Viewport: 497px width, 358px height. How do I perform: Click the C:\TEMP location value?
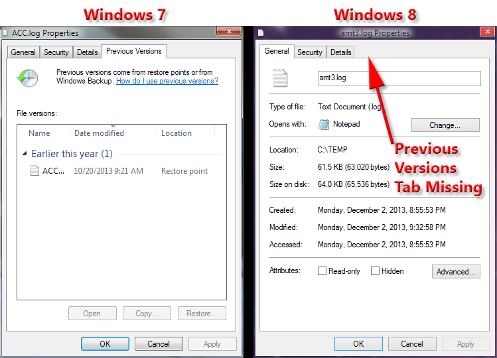tap(332, 150)
